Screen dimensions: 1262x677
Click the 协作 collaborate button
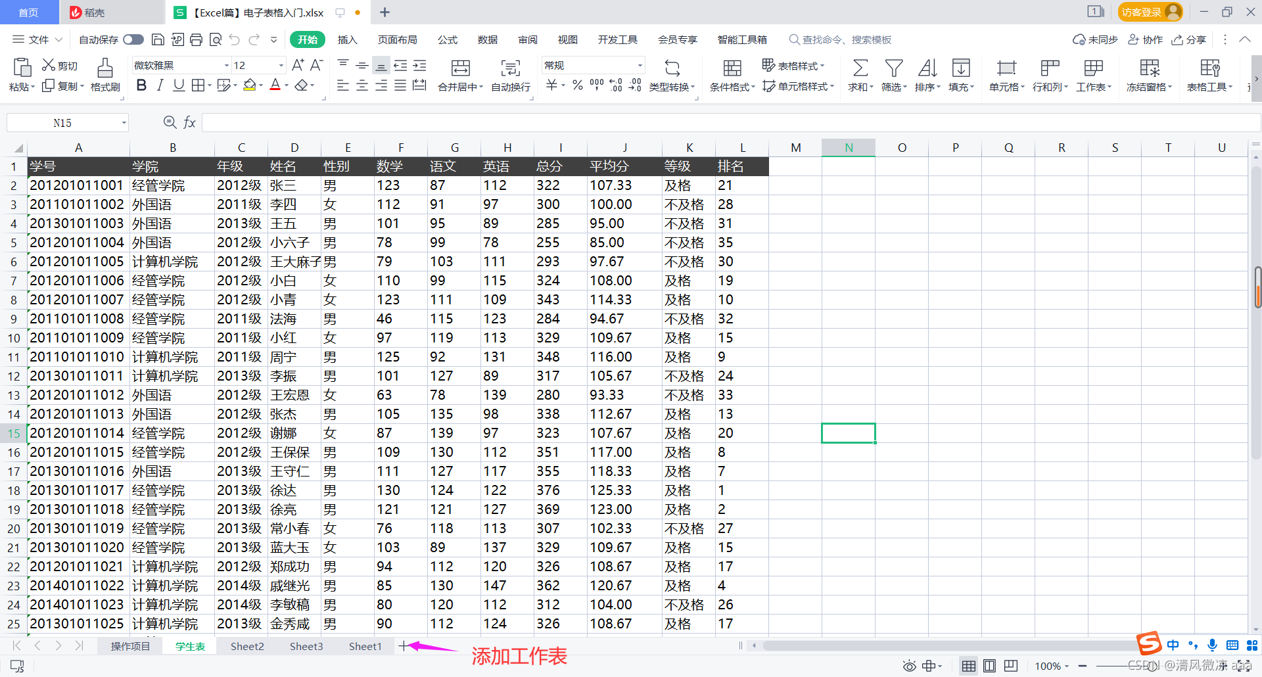tap(1145, 39)
